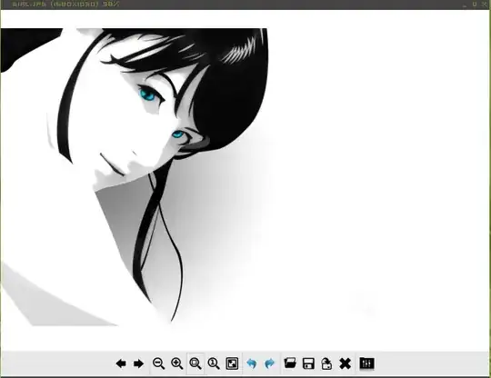Toggle fullscreen mode icon
The image size is (491, 378).
[x=232, y=363]
